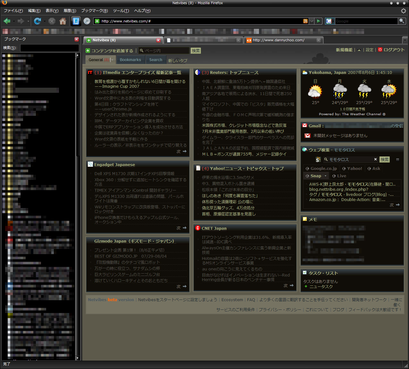Screen dimensions: 409x369
Task: Switch to the Netvibes Bookmarks tab
Action: click(130, 60)
